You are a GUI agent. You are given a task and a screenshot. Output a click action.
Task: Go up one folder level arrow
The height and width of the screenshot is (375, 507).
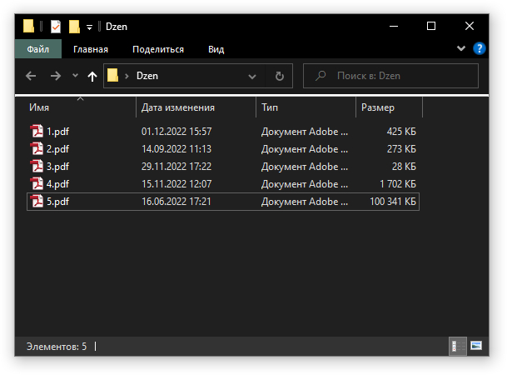pyautogui.click(x=92, y=77)
